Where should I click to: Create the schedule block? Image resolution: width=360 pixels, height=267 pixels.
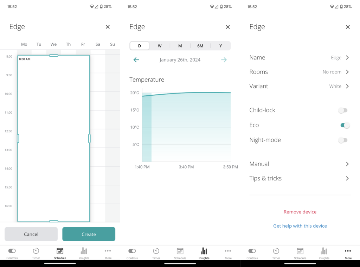coord(89,234)
